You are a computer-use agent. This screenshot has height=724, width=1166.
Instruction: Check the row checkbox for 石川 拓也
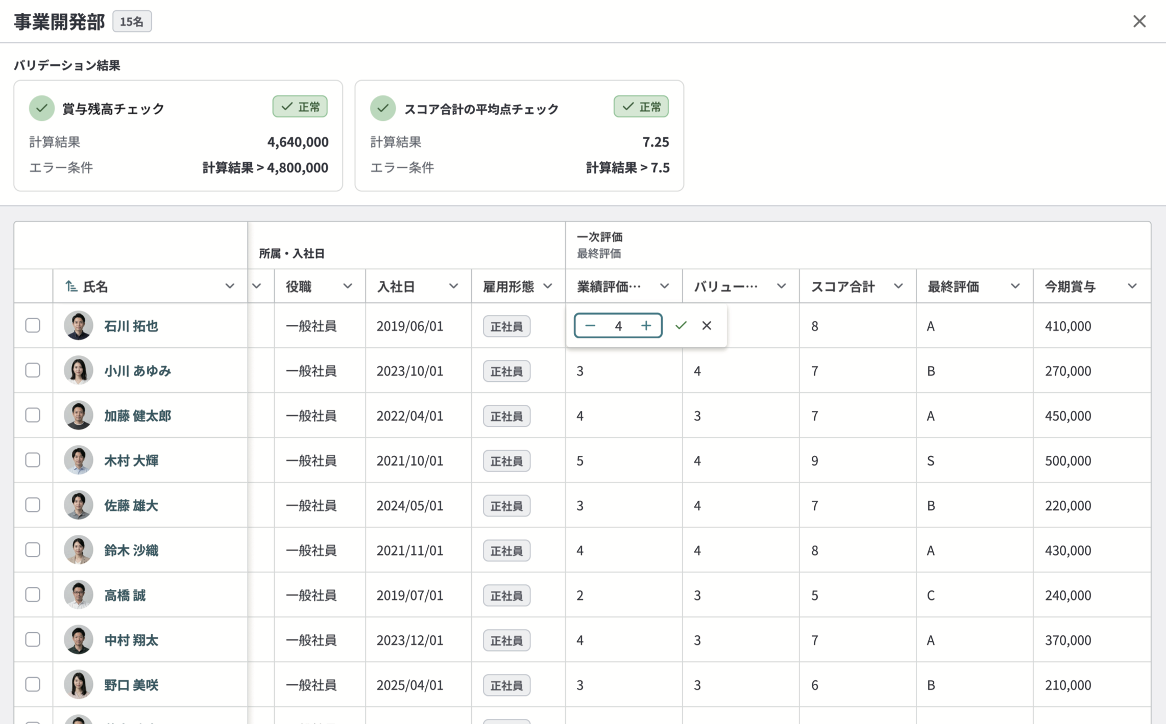pos(33,325)
